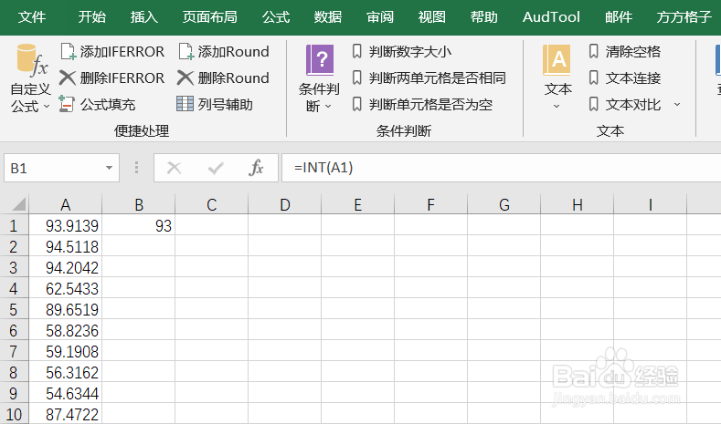This screenshot has width=721, height=424.
Task: Expand the 文本 button dropdown arrow
Action: tap(557, 107)
